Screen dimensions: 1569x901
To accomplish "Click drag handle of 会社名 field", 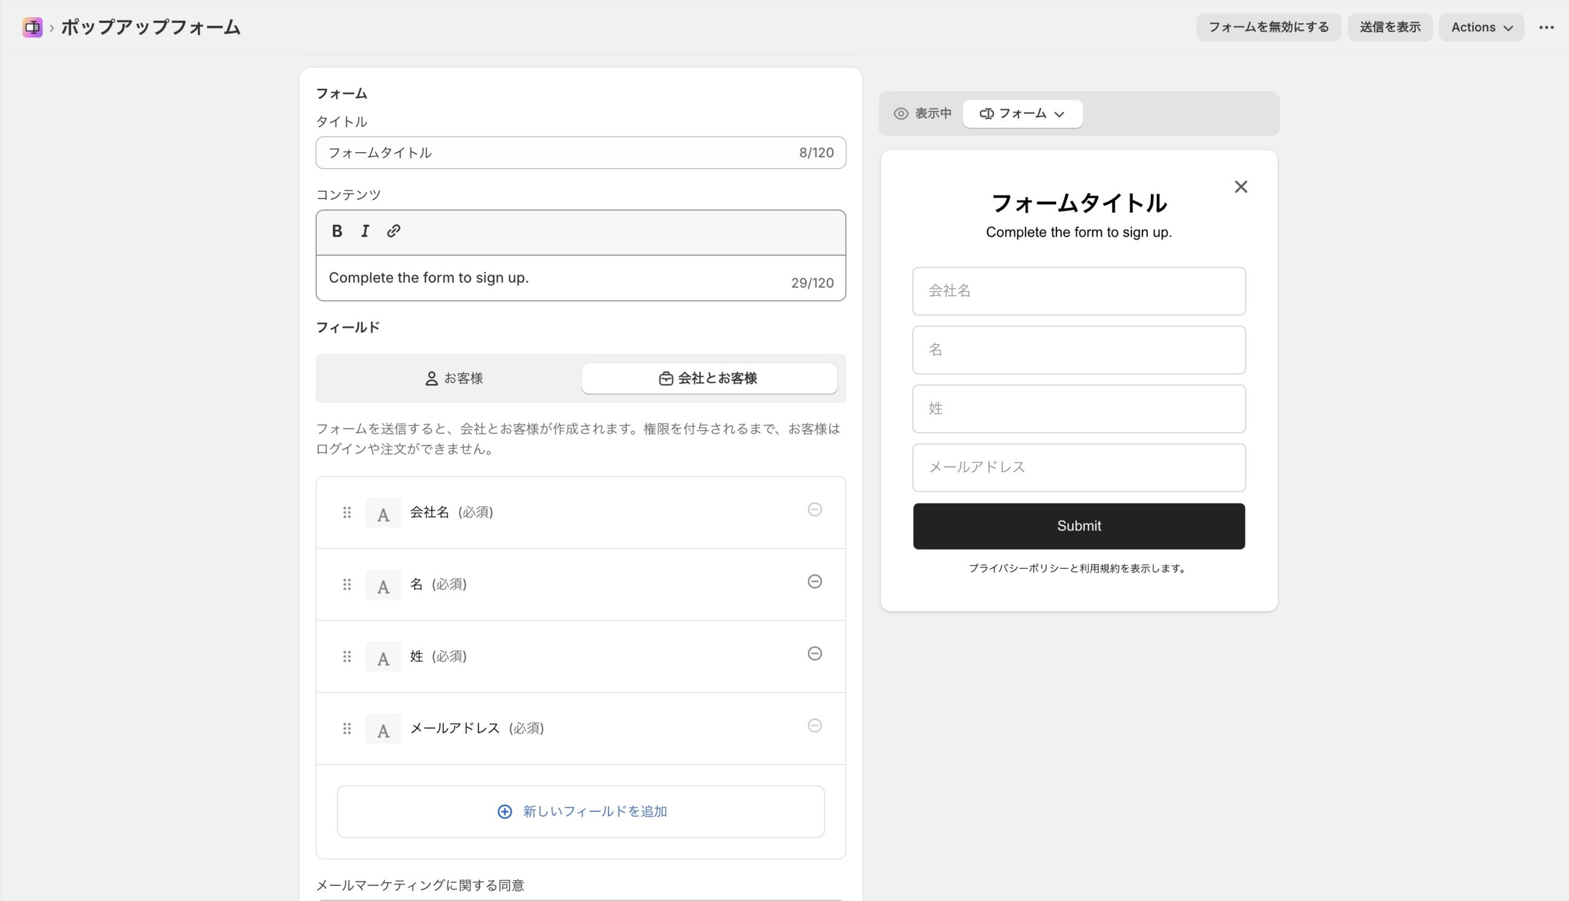I will pyautogui.click(x=347, y=512).
